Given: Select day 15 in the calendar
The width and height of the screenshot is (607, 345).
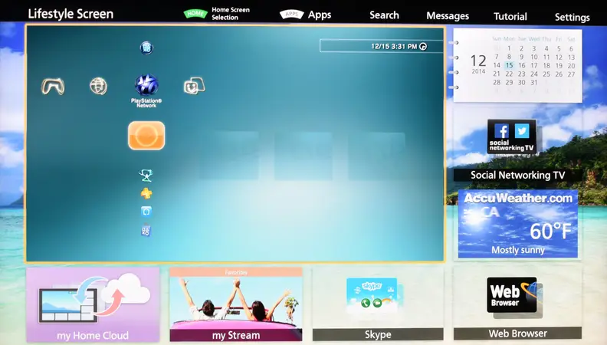Looking at the screenshot, I should [x=509, y=65].
